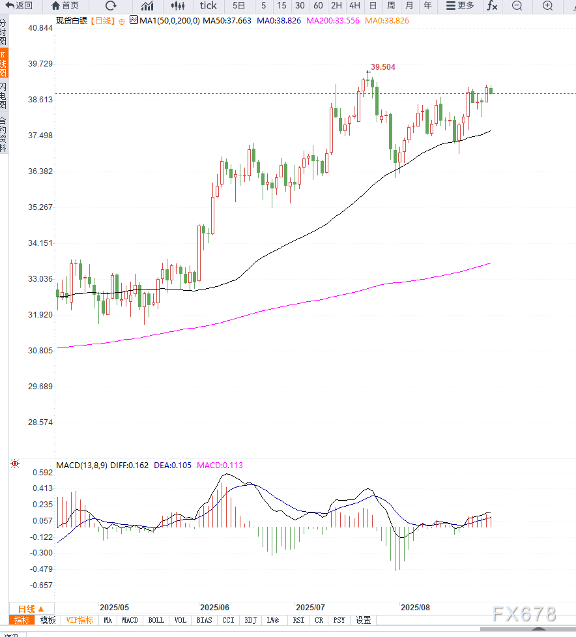The height and width of the screenshot is (637, 576).
Task: Expand the 更多 menu
Action: click(x=460, y=6)
